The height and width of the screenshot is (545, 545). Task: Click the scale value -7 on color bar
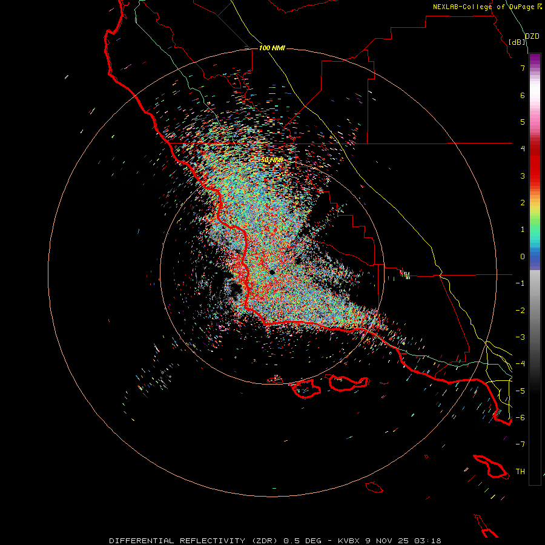tap(520, 444)
